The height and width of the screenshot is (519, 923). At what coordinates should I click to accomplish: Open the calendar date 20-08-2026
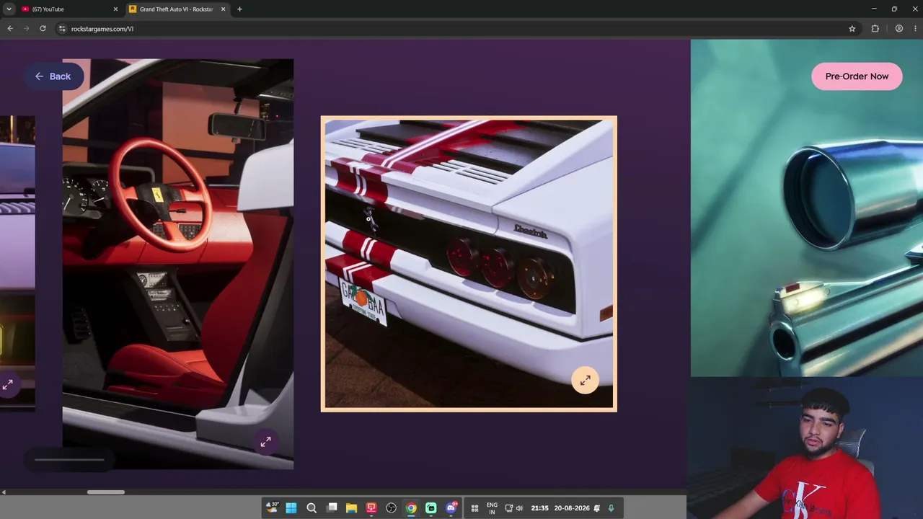[572, 508]
